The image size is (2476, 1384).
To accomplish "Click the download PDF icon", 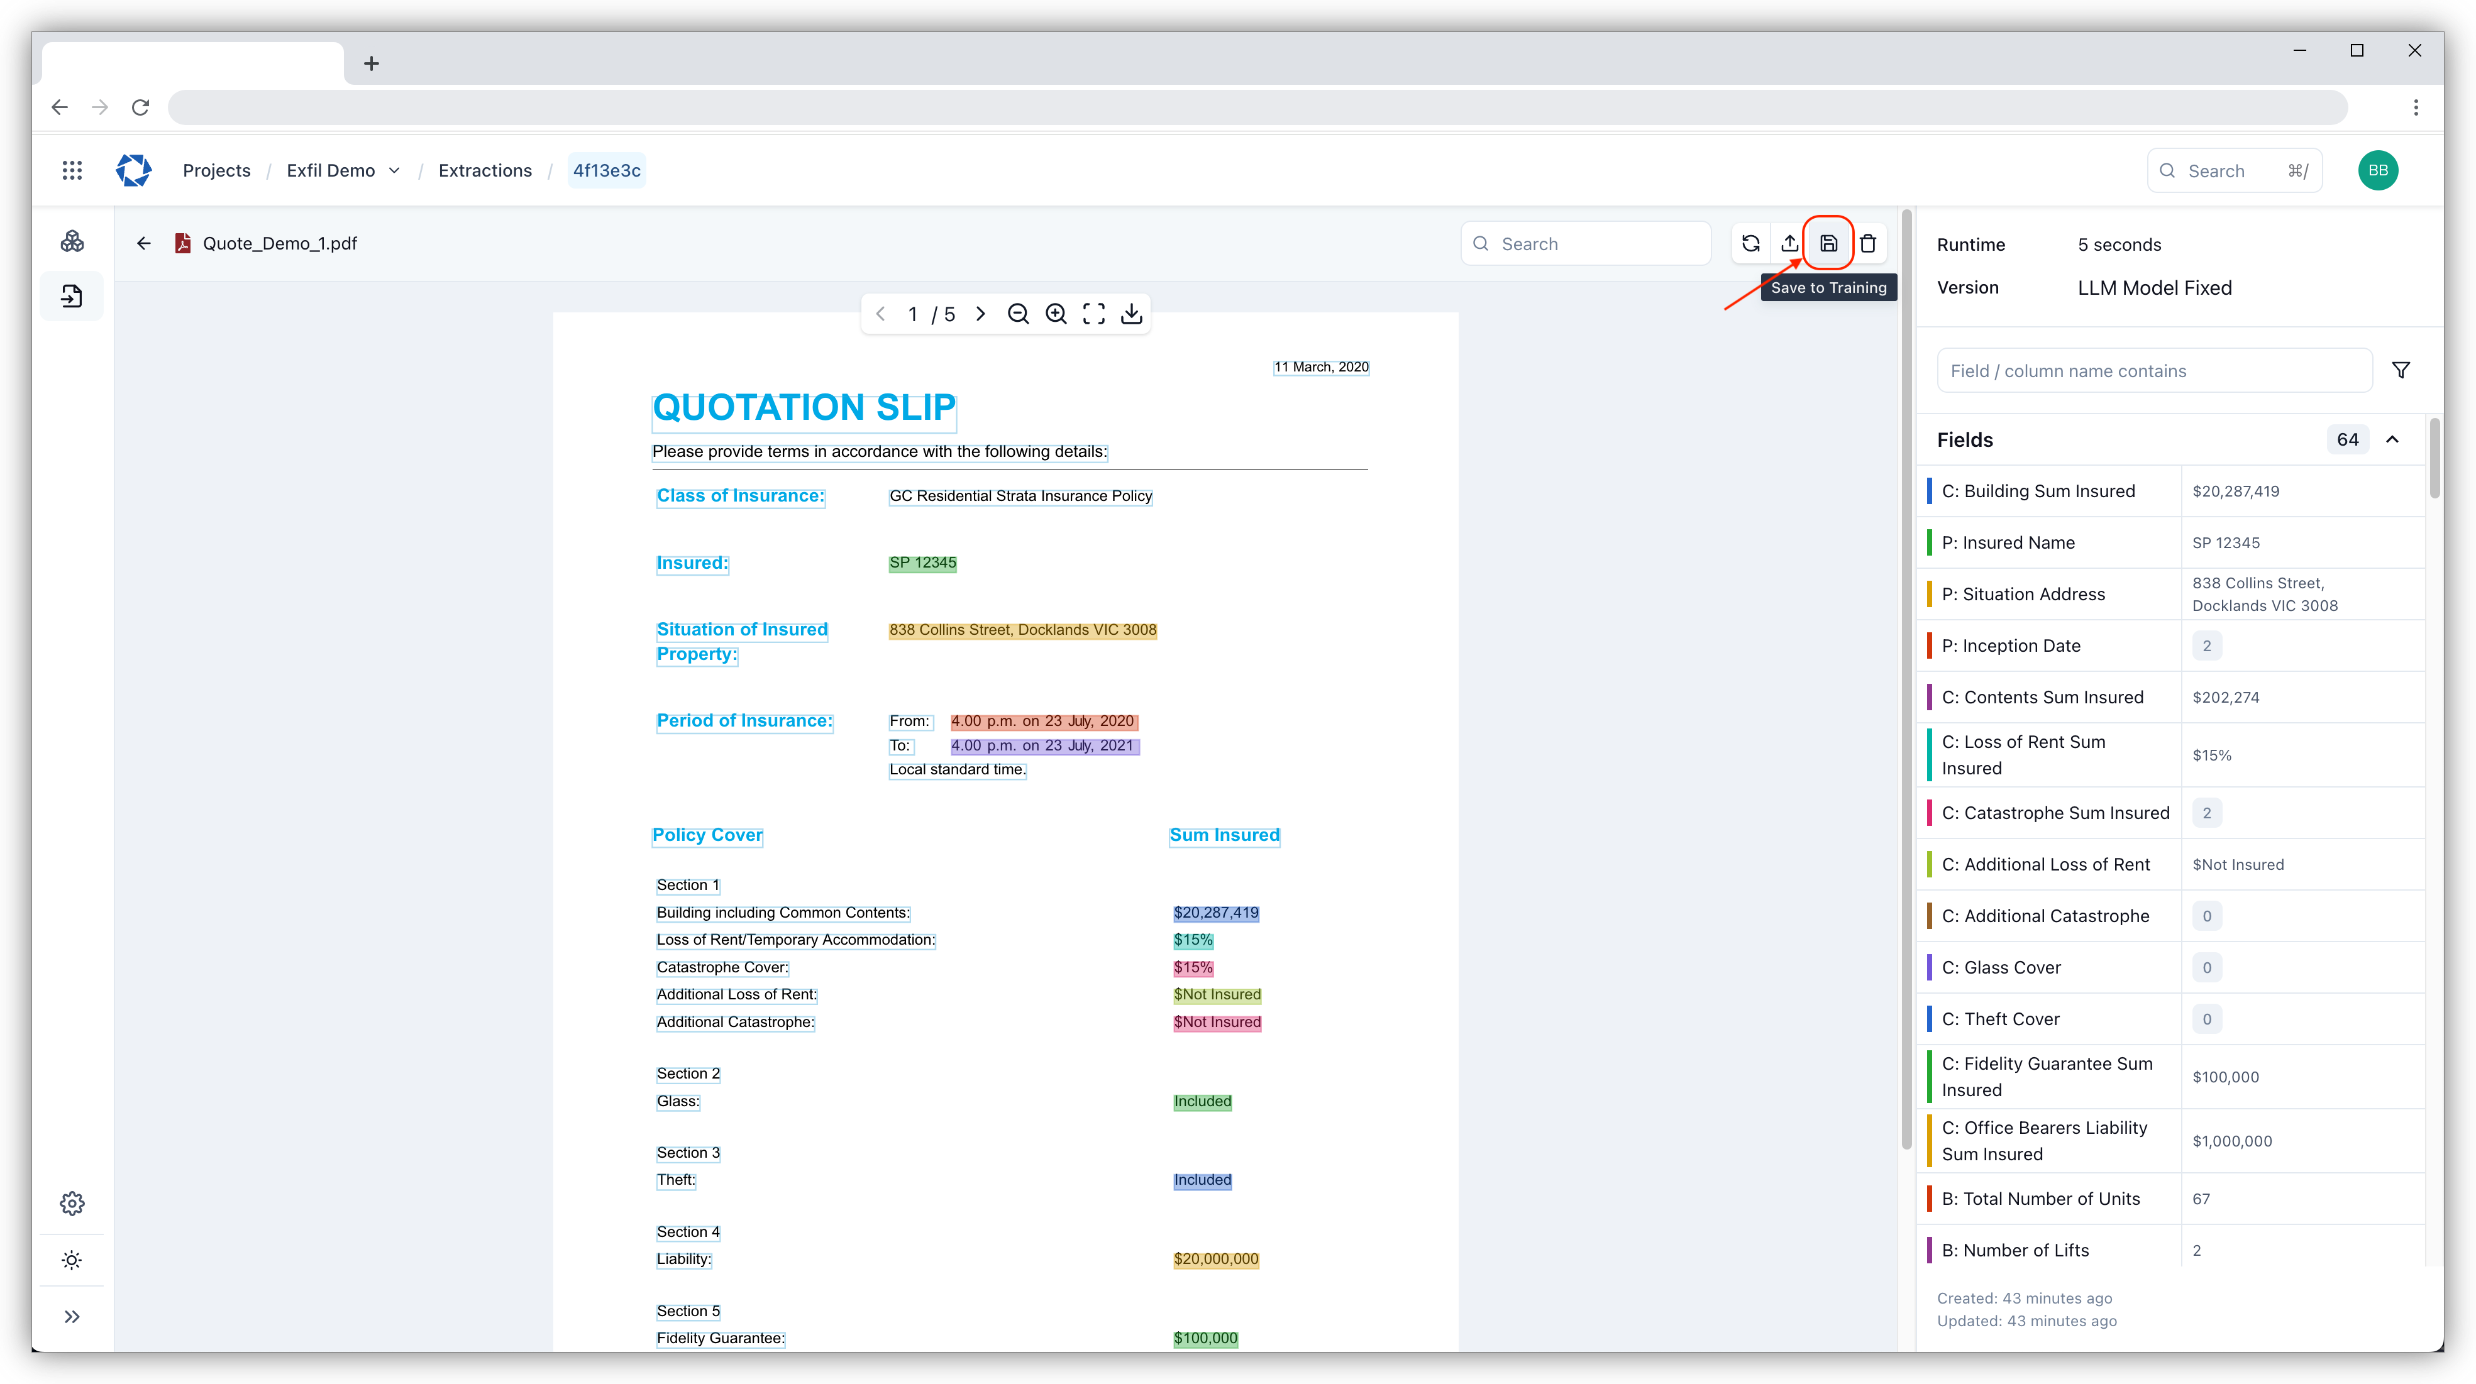I will (1131, 313).
